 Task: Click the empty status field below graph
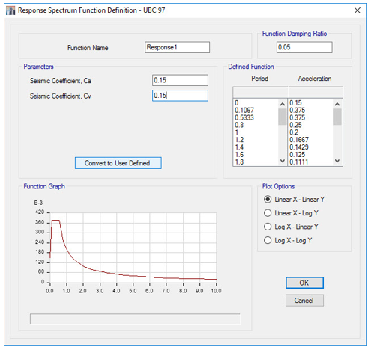click(135, 319)
